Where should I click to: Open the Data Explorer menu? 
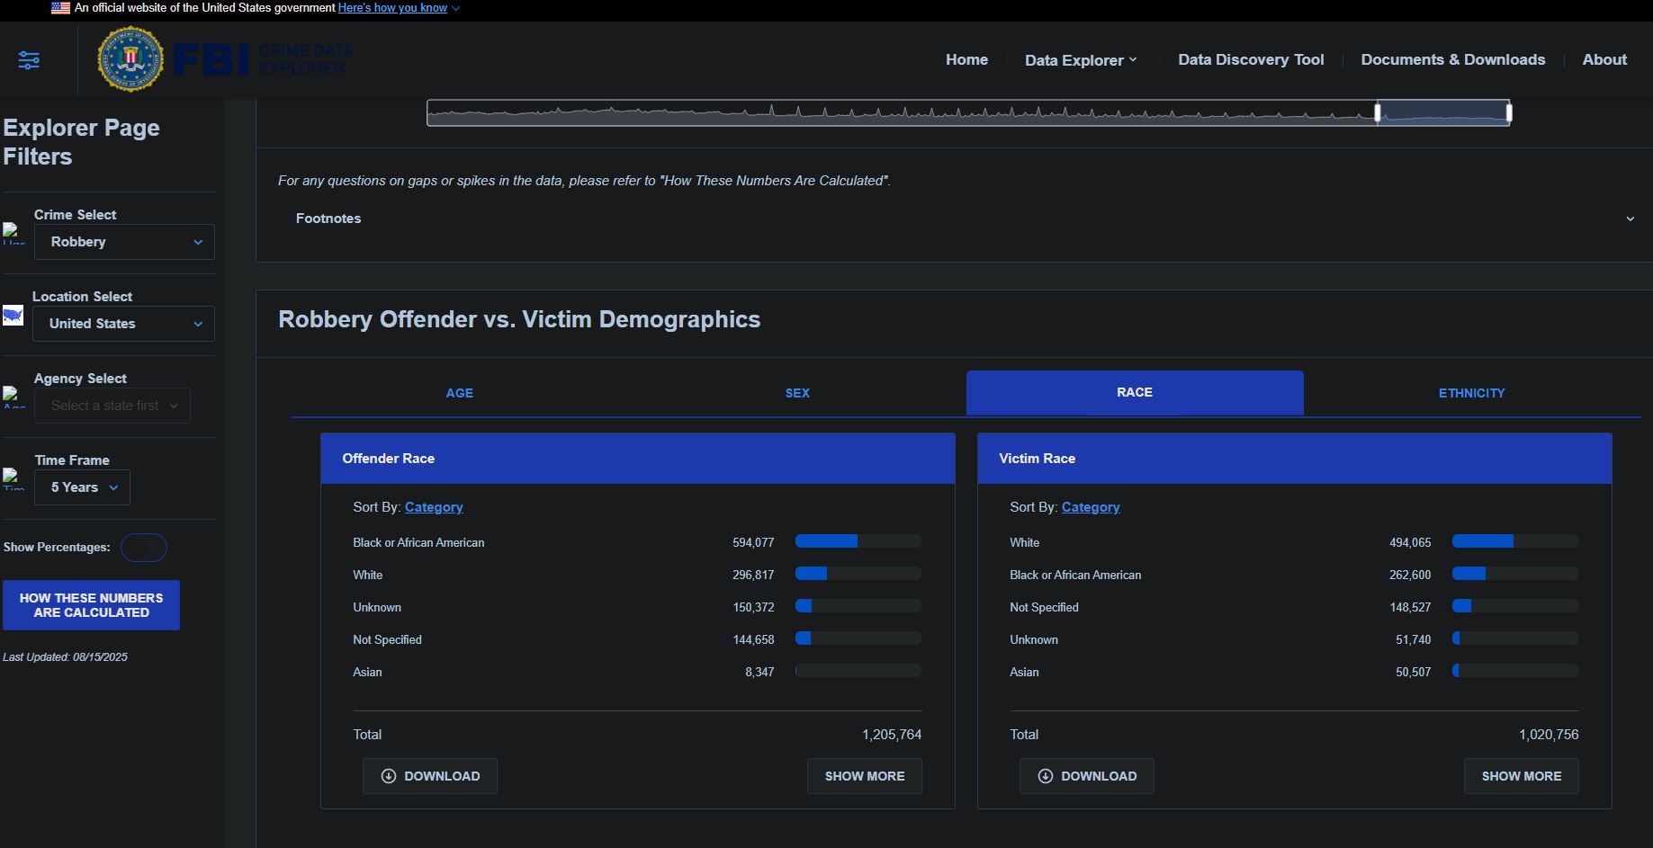click(1080, 60)
